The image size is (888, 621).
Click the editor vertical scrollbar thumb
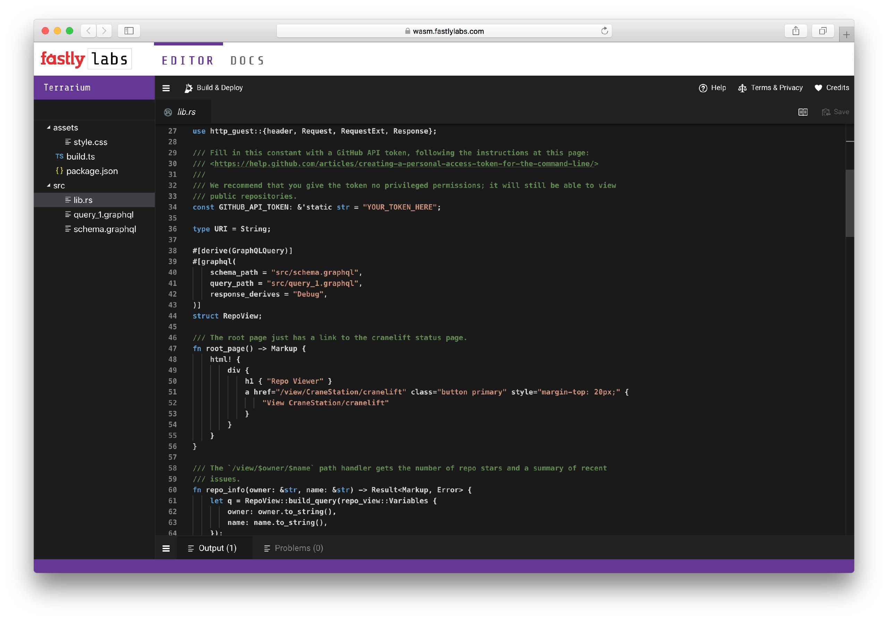point(849,203)
